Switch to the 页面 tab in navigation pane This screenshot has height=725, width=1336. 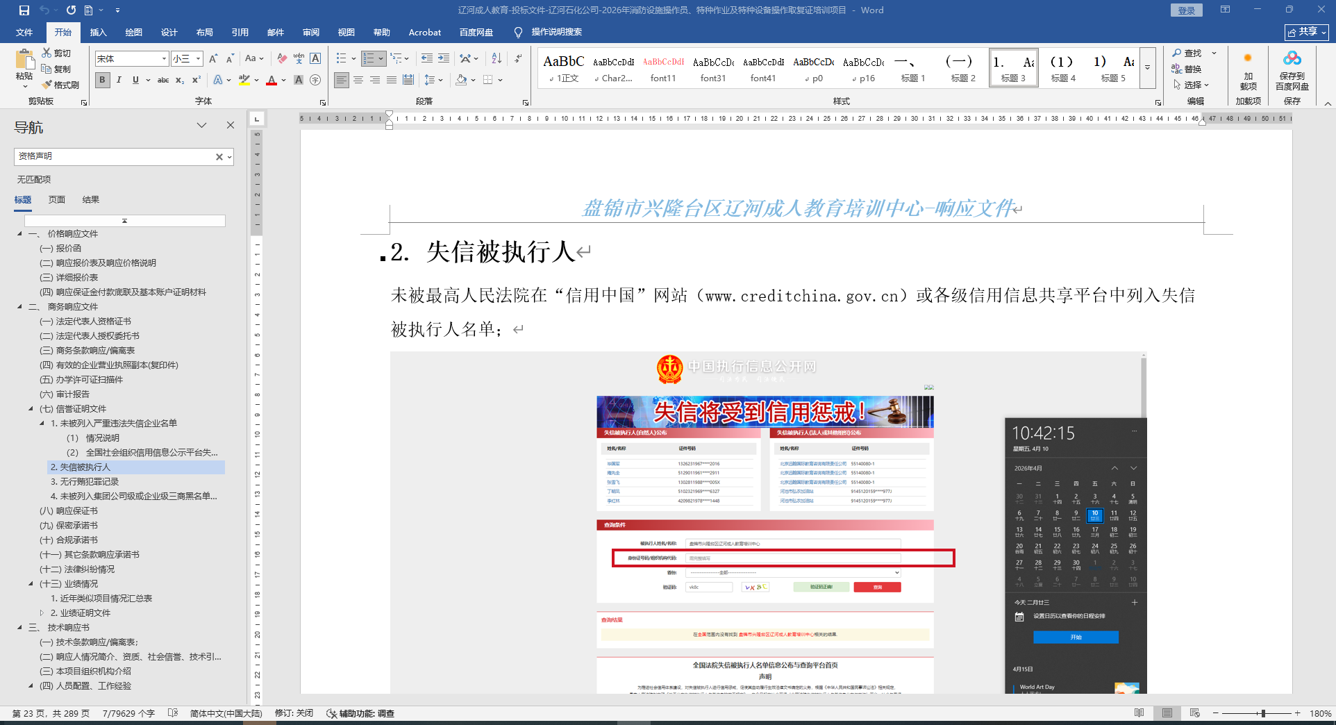(x=57, y=199)
